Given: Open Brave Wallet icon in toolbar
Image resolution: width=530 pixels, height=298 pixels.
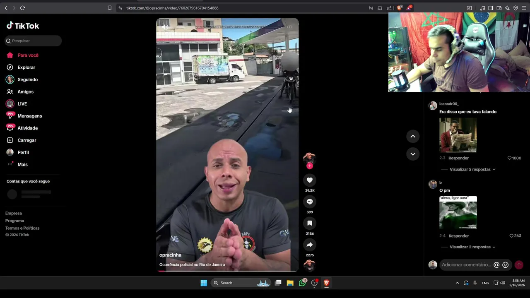Looking at the screenshot, I should 499,8.
